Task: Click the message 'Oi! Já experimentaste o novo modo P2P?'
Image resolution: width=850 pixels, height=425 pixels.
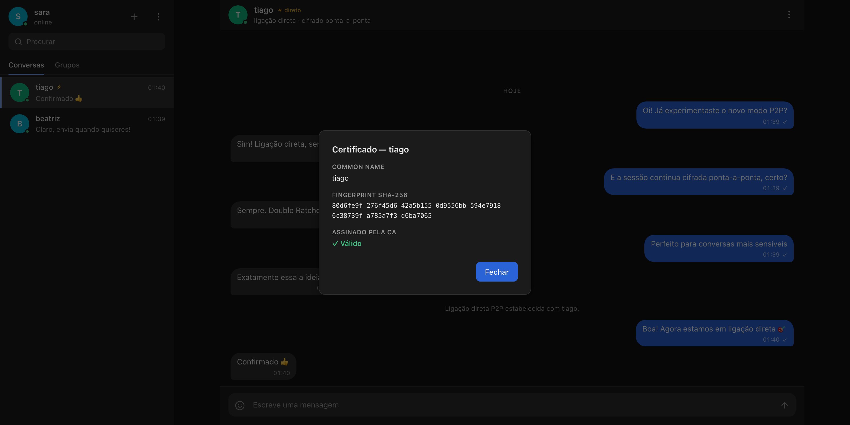Action: coord(715,115)
